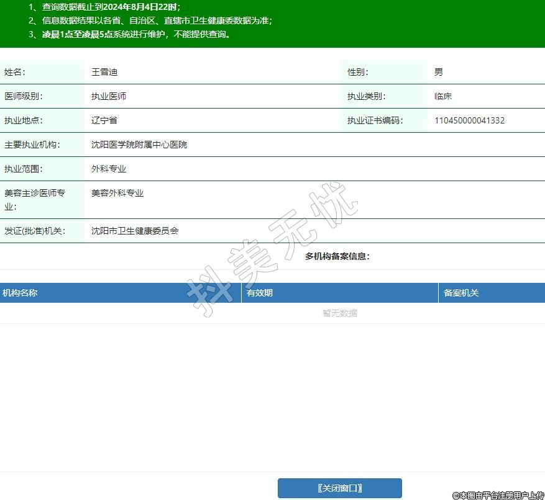The height and width of the screenshot is (500, 545).
Task: Select the 机构名称 column header
Action: tap(21, 293)
